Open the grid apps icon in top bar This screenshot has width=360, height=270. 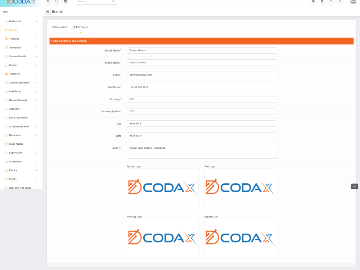66,1
